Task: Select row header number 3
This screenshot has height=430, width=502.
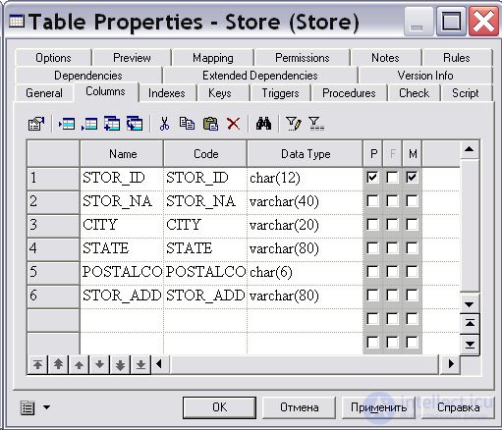Action: click(x=53, y=225)
